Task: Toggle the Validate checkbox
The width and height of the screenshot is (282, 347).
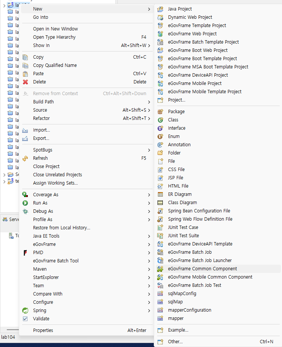Action: (26, 319)
